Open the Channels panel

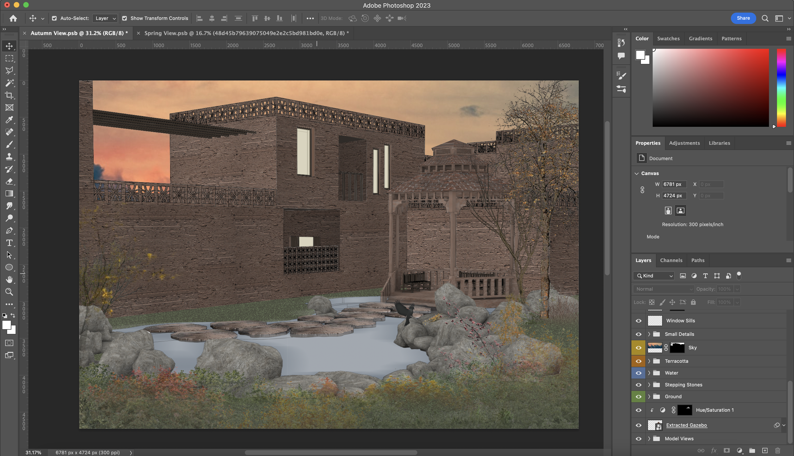click(x=670, y=260)
